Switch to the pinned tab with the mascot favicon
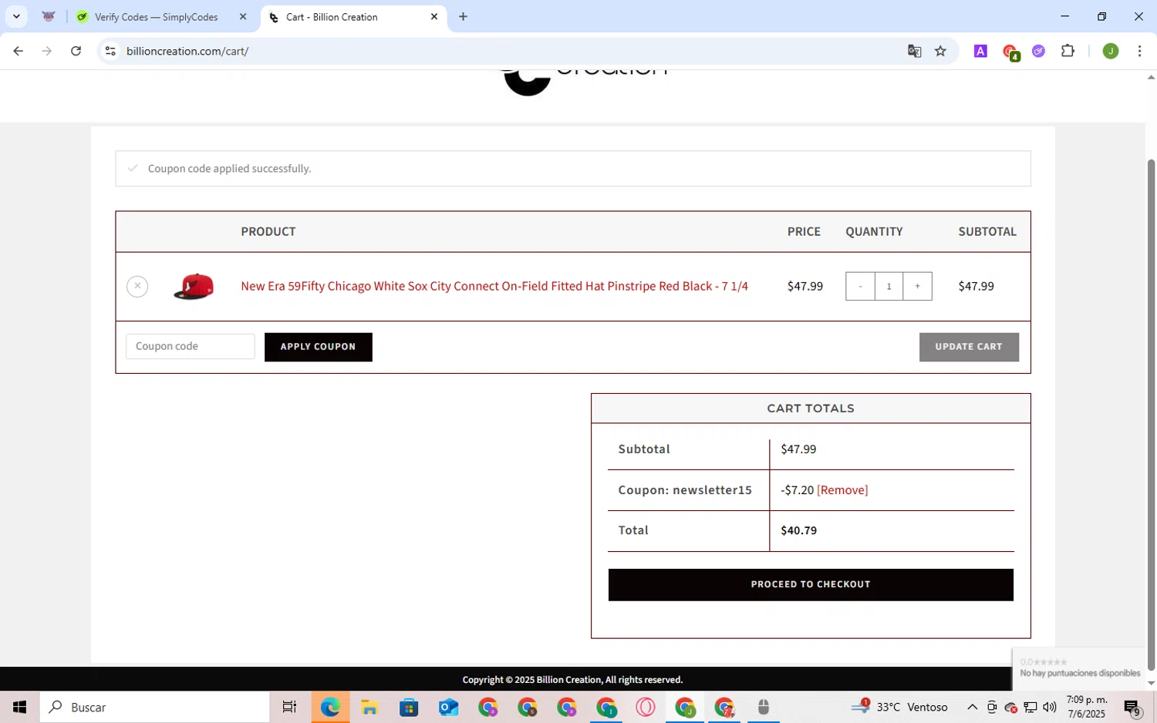Viewport: 1157px width, 723px height. pos(49,16)
